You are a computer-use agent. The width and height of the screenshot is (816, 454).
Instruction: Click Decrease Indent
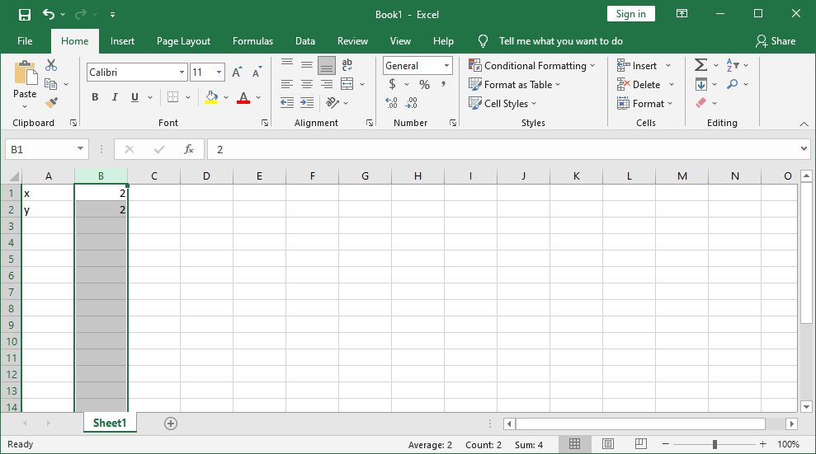[x=287, y=103]
